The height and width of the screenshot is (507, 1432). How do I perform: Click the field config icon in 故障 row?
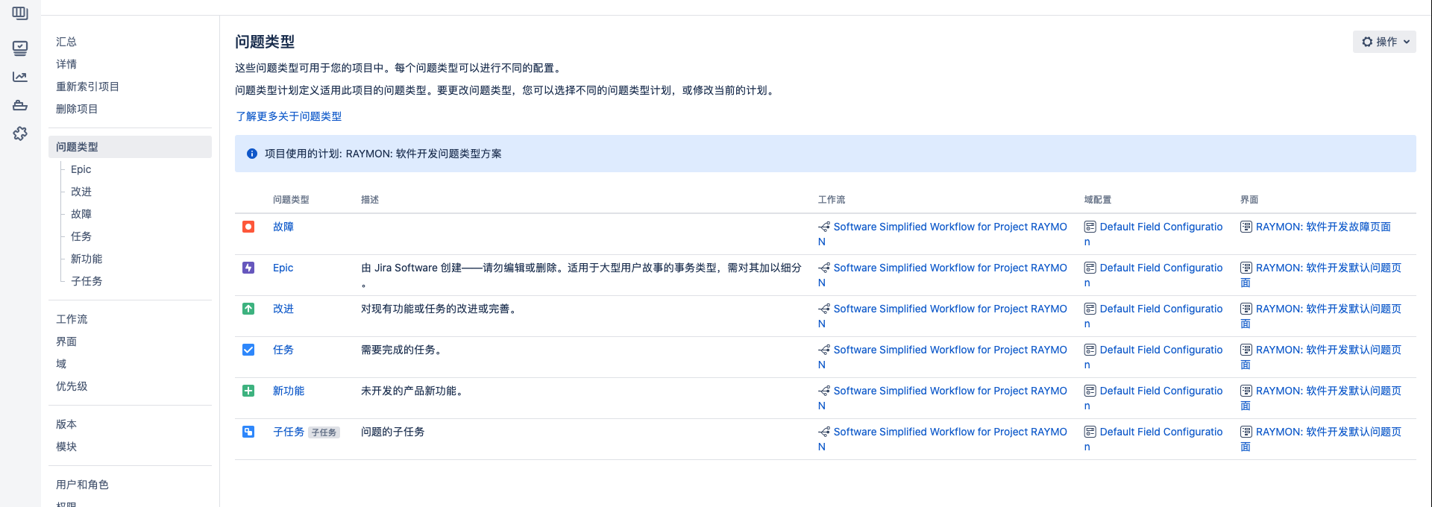click(x=1090, y=227)
